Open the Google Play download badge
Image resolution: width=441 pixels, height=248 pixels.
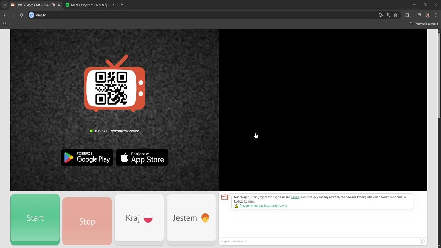pyautogui.click(x=87, y=157)
